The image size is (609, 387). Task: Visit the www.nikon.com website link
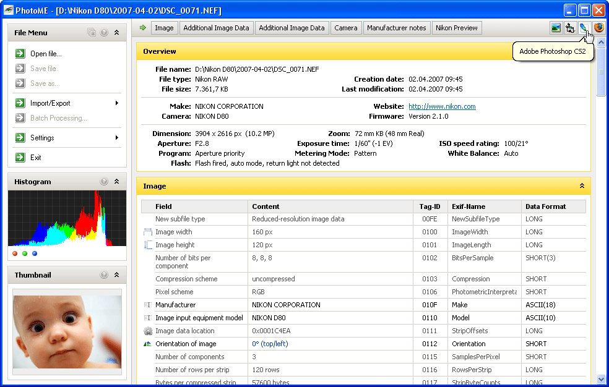442,106
